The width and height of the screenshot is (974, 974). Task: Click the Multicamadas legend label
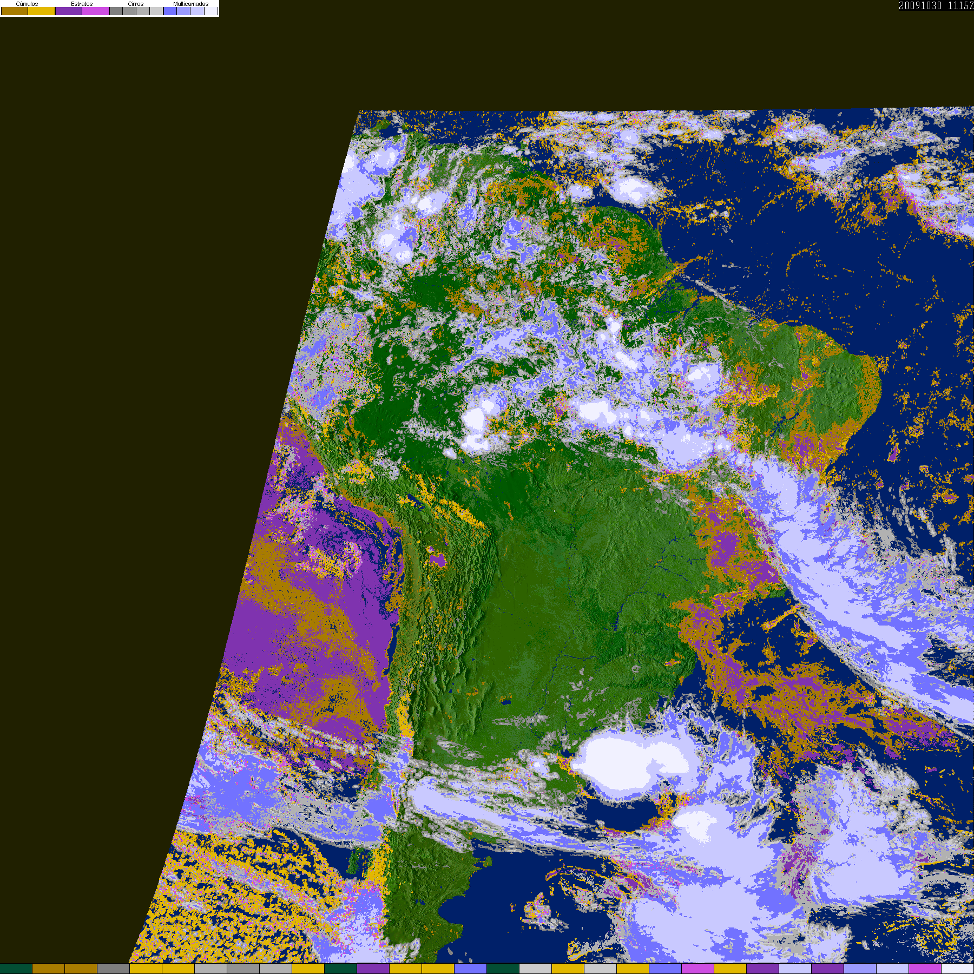pyautogui.click(x=191, y=4)
